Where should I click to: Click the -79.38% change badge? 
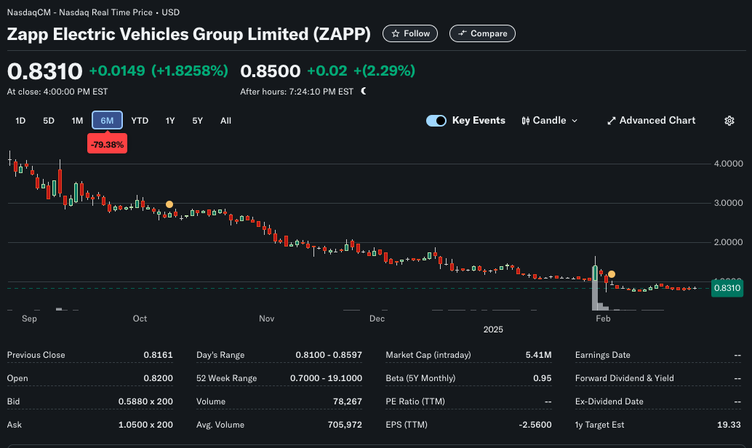pyautogui.click(x=107, y=145)
